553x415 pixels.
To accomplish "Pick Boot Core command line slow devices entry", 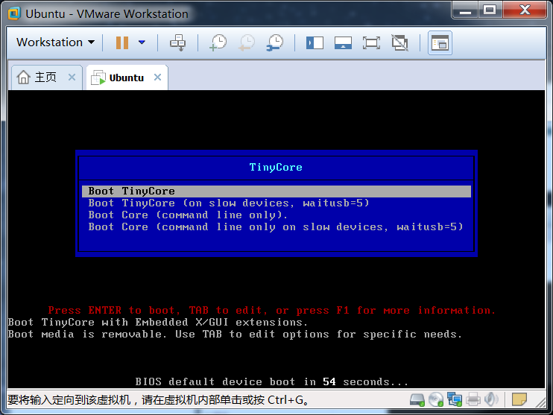I will click(276, 227).
